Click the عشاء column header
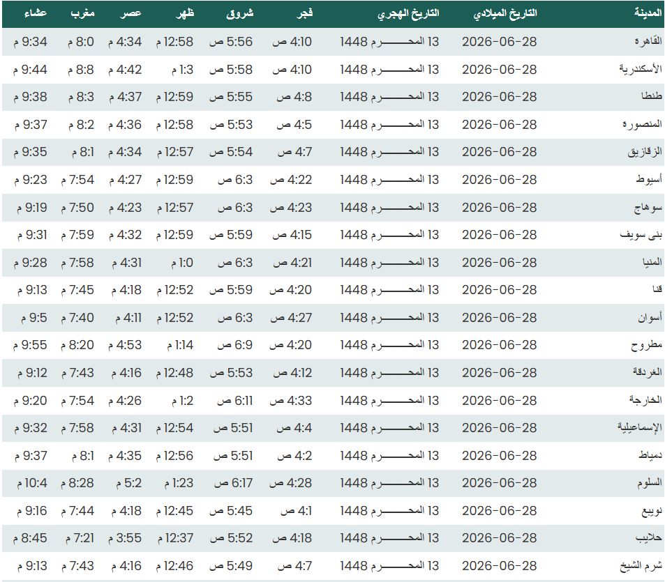Image resolution: width=665 pixels, height=582 pixels. click(x=36, y=13)
